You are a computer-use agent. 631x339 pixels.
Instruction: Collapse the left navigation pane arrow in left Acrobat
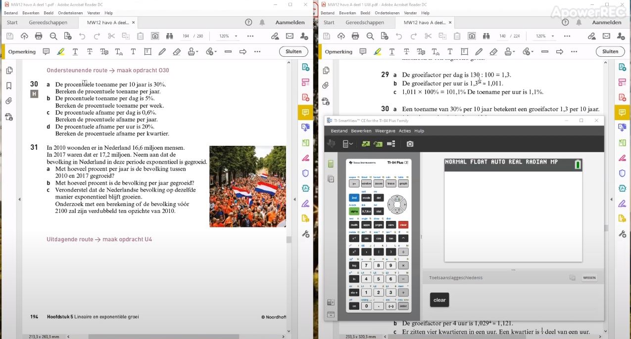19,199
